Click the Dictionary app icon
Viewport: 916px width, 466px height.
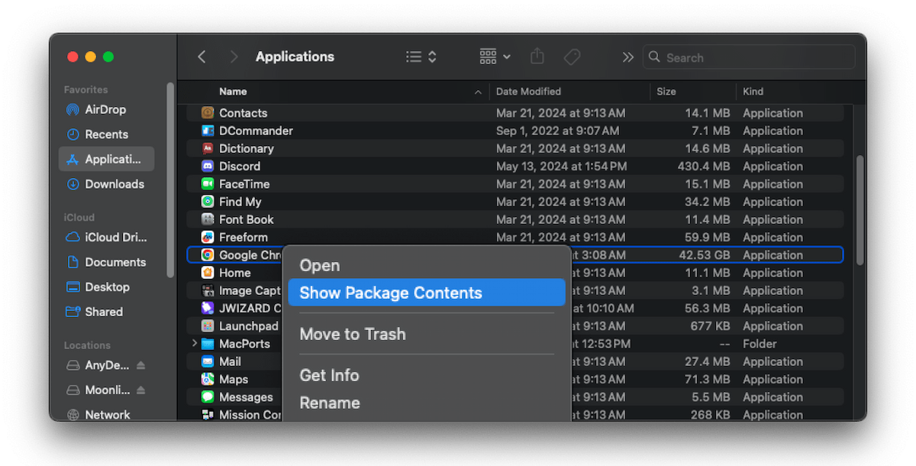pyautogui.click(x=208, y=148)
